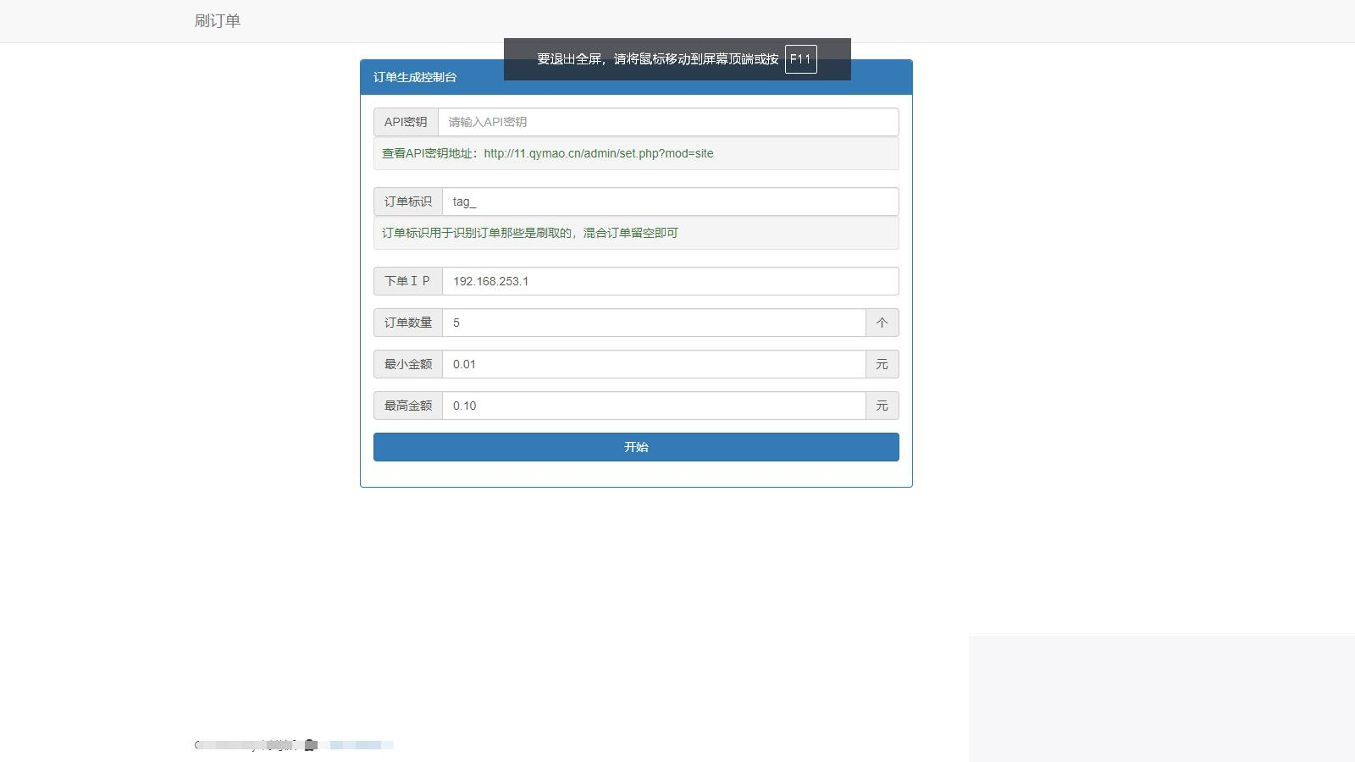Open the API key address link
The width and height of the screenshot is (1355, 762).
pyautogui.click(x=598, y=153)
